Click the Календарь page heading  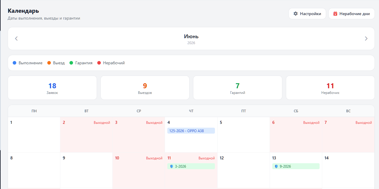tap(23, 11)
